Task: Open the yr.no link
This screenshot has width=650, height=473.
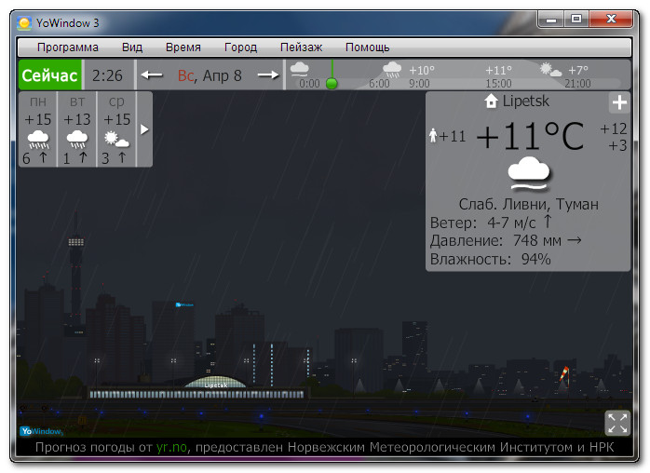Action: (x=171, y=449)
